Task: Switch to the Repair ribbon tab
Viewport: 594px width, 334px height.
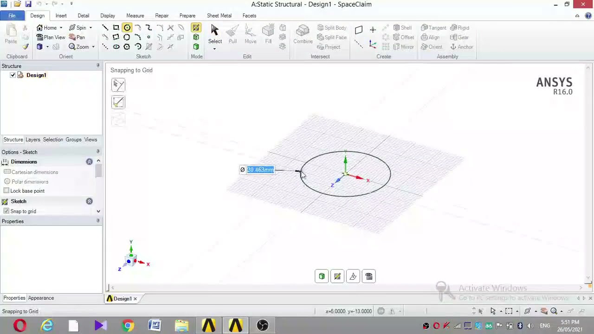Action: (162, 16)
